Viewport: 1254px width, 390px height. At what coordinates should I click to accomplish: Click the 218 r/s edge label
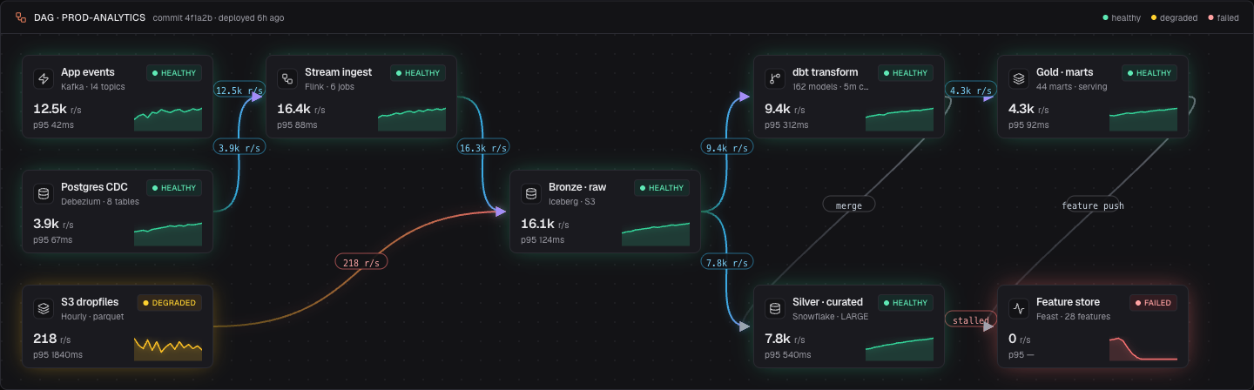[x=361, y=261]
